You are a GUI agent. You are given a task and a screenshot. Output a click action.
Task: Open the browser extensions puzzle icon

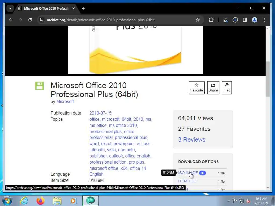pos(211,20)
